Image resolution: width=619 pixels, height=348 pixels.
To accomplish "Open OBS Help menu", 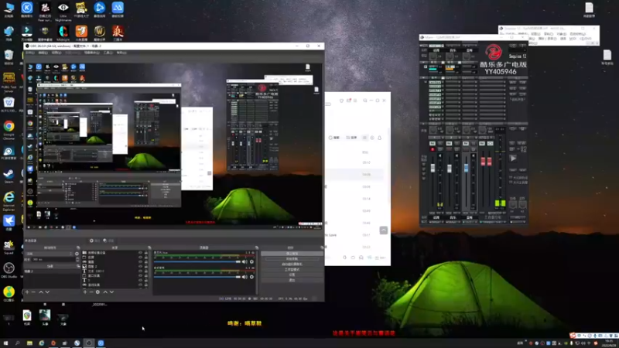I will 121,53.
